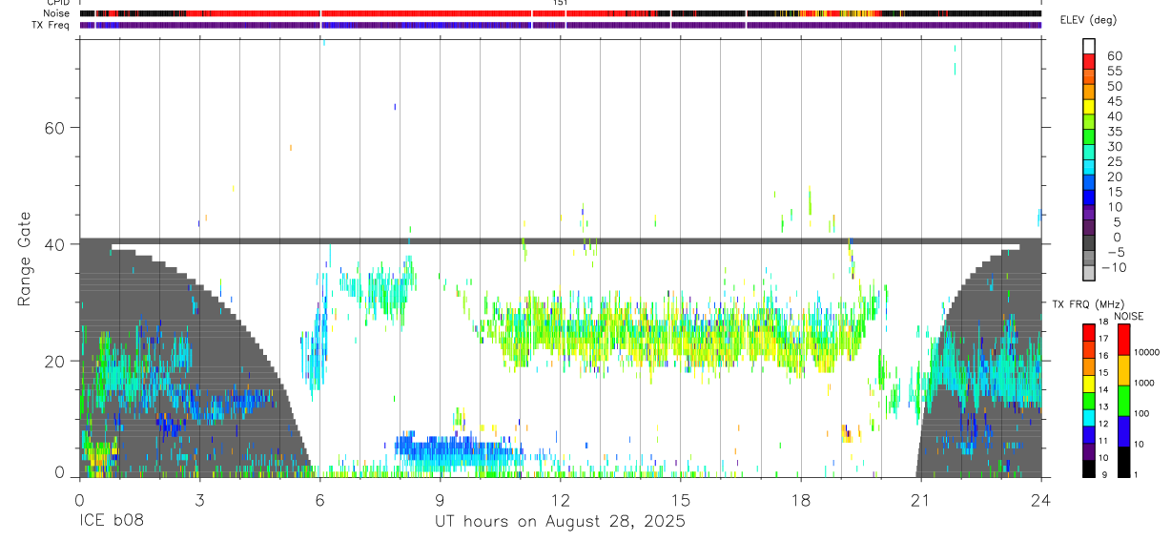Click ELEV legend value '55'
Viewport: 1171px width, 541px height.
click(x=1114, y=71)
